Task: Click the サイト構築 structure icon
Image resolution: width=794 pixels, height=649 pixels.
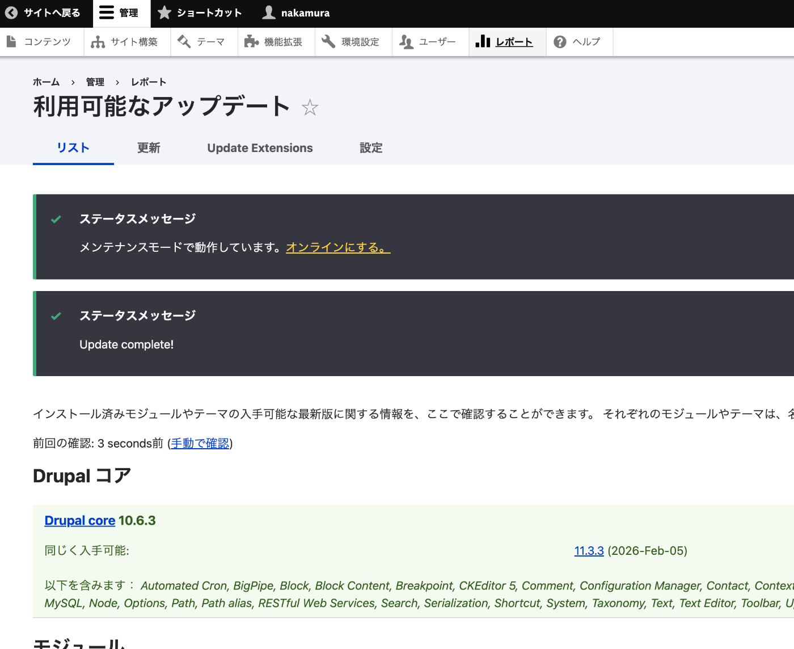Action: [x=98, y=42]
